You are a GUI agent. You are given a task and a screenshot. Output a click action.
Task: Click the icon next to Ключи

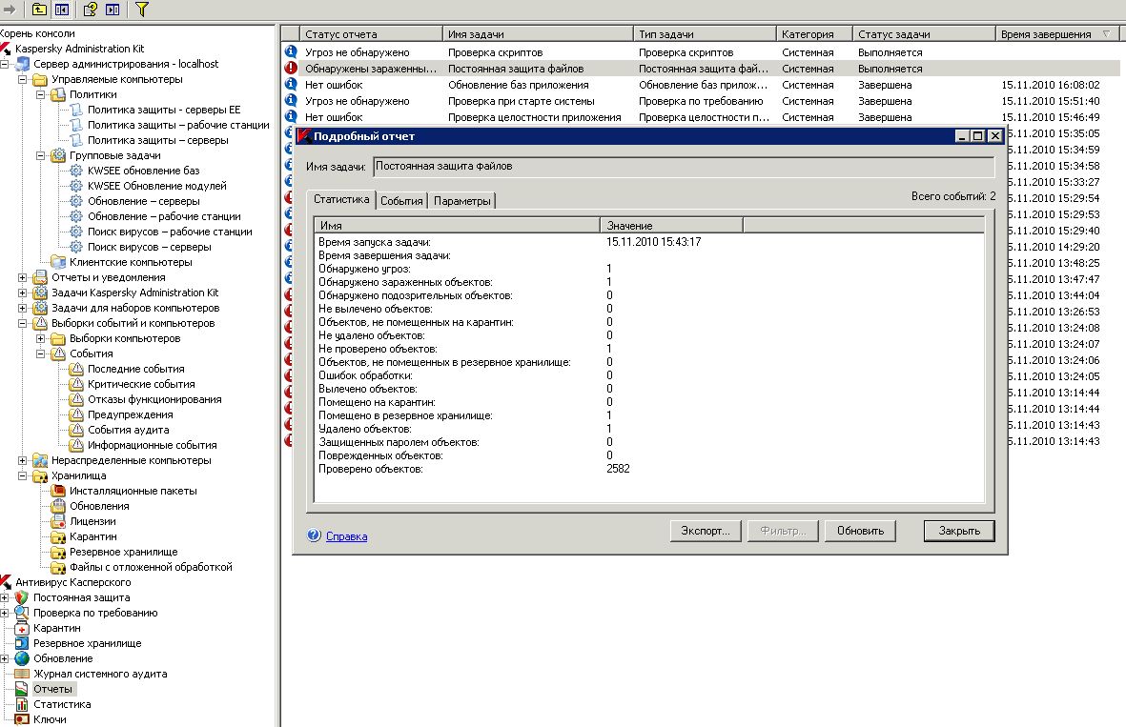[22, 719]
